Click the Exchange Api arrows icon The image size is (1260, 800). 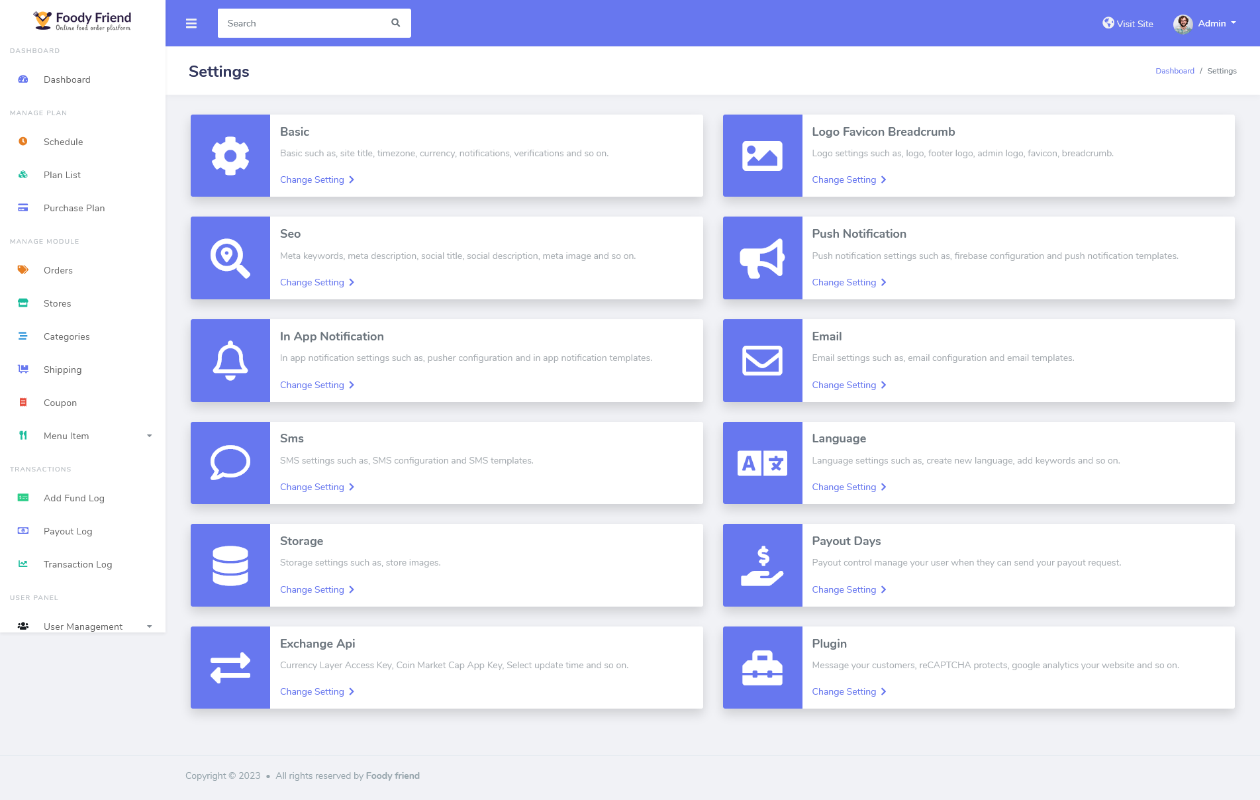click(x=230, y=668)
